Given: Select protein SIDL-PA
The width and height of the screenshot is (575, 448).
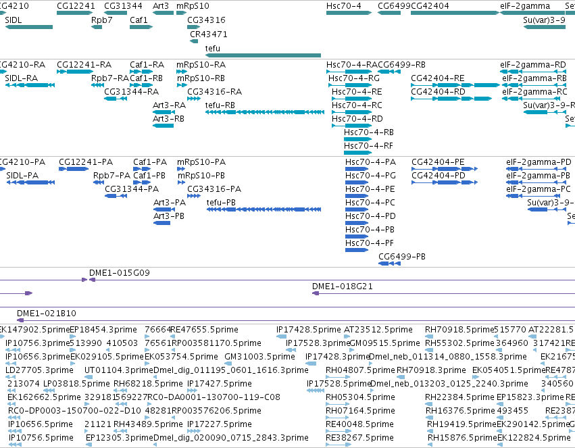Looking at the screenshot, I should tap(30, 182).
